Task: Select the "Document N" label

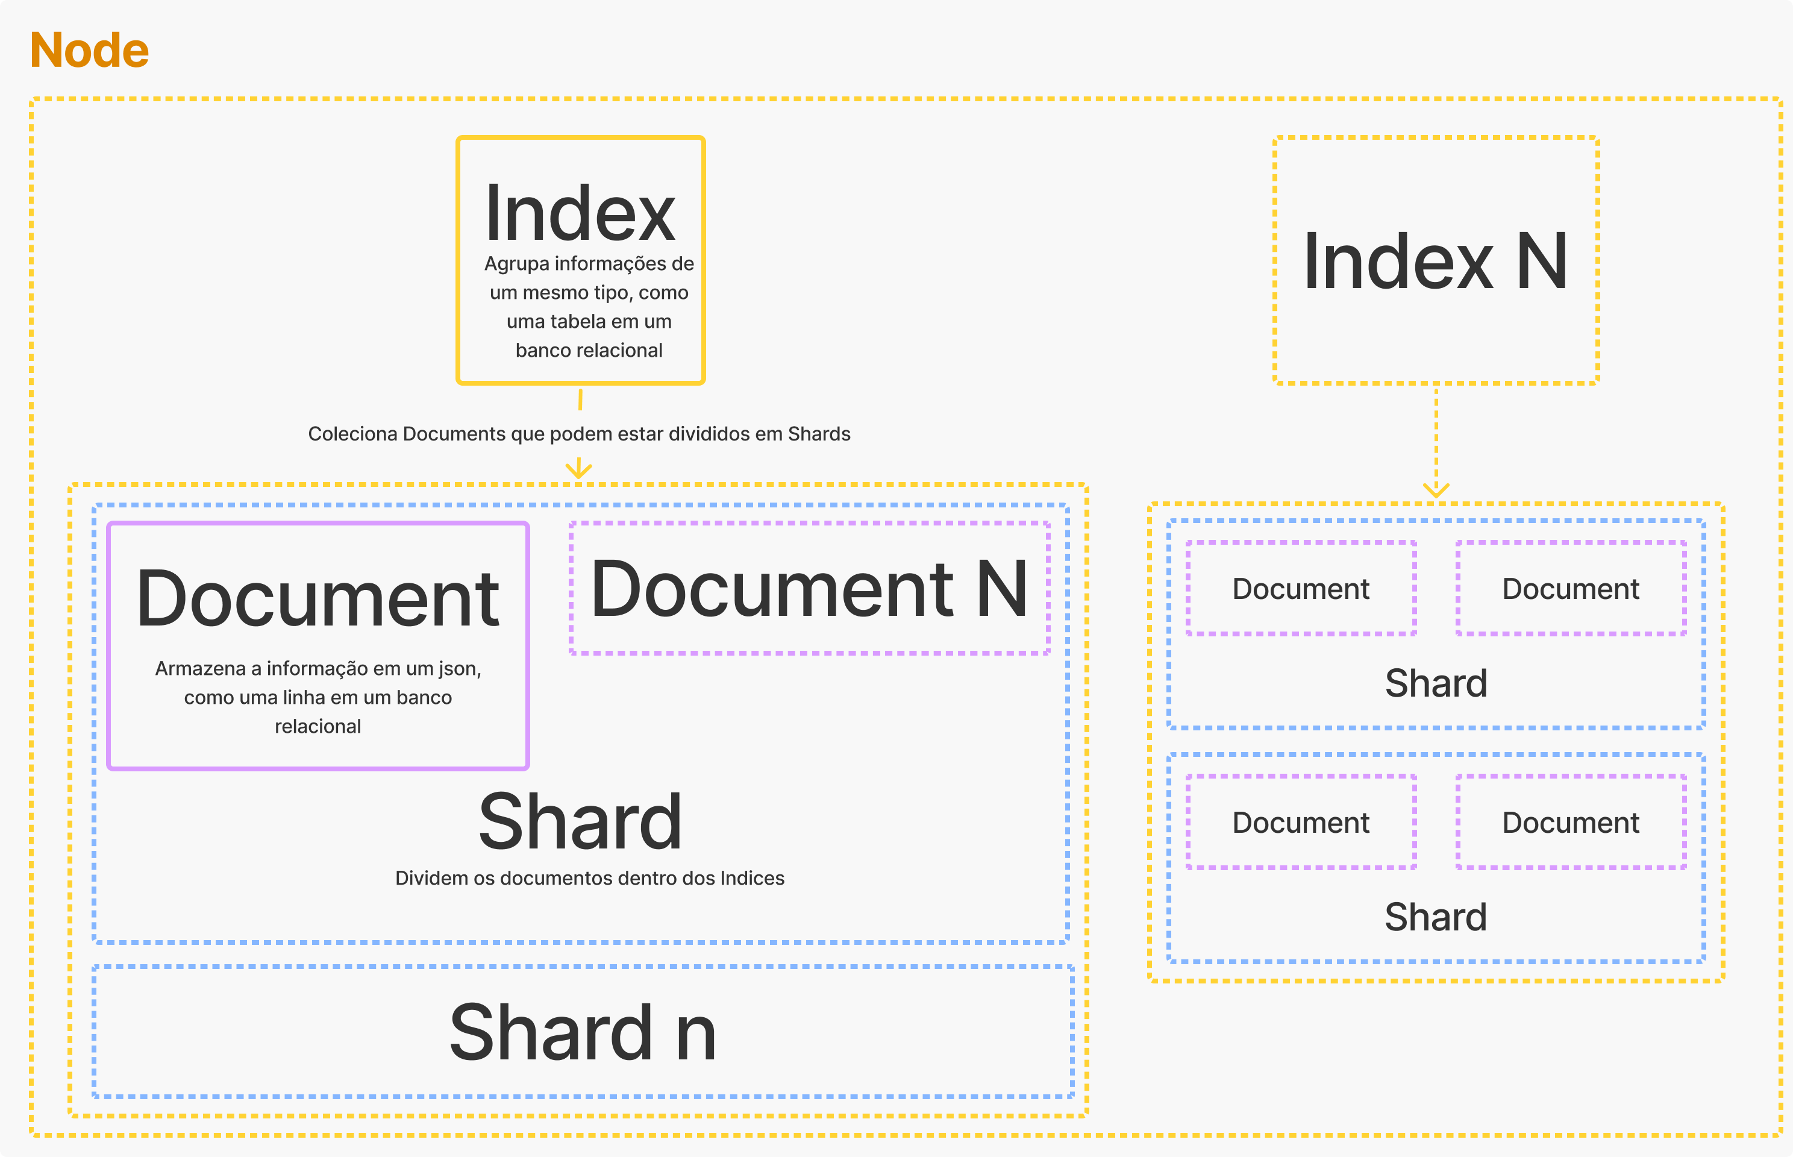Action: pos(810,589)
